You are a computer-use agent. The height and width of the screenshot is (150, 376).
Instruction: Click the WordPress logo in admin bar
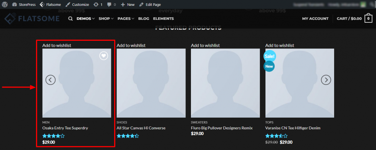click(5, 4)
